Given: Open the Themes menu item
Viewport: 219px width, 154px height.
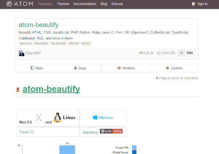Looking at the screenshot, I should [x=63, y=4].
